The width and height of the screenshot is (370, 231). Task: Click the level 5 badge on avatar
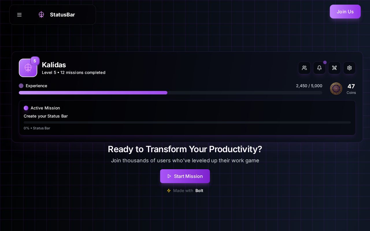click(x=35, y=61)
